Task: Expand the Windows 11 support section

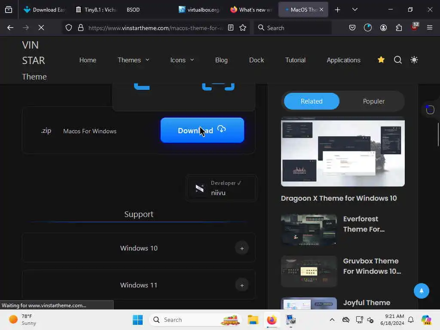Action: tap(139, 285)
